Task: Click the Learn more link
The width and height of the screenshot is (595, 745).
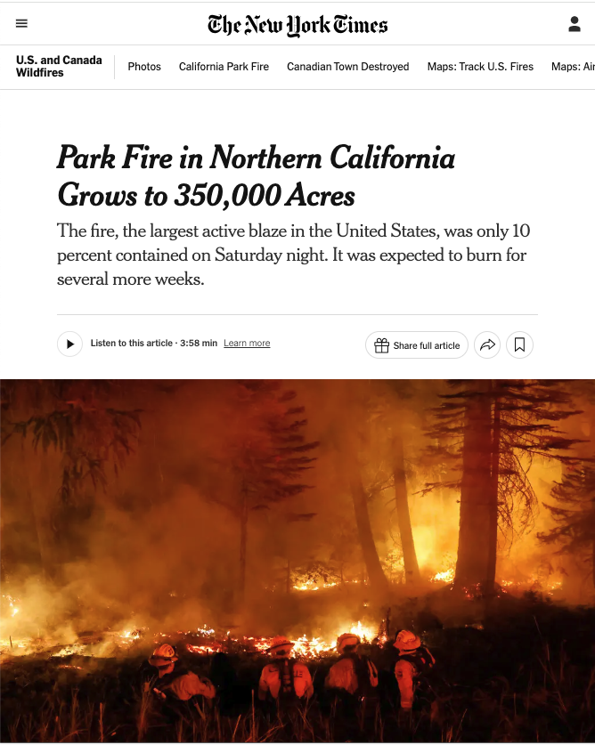Action: click(247, 344)
